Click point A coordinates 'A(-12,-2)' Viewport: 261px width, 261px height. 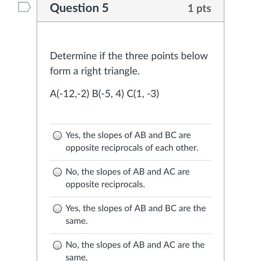tap(70, 94)
